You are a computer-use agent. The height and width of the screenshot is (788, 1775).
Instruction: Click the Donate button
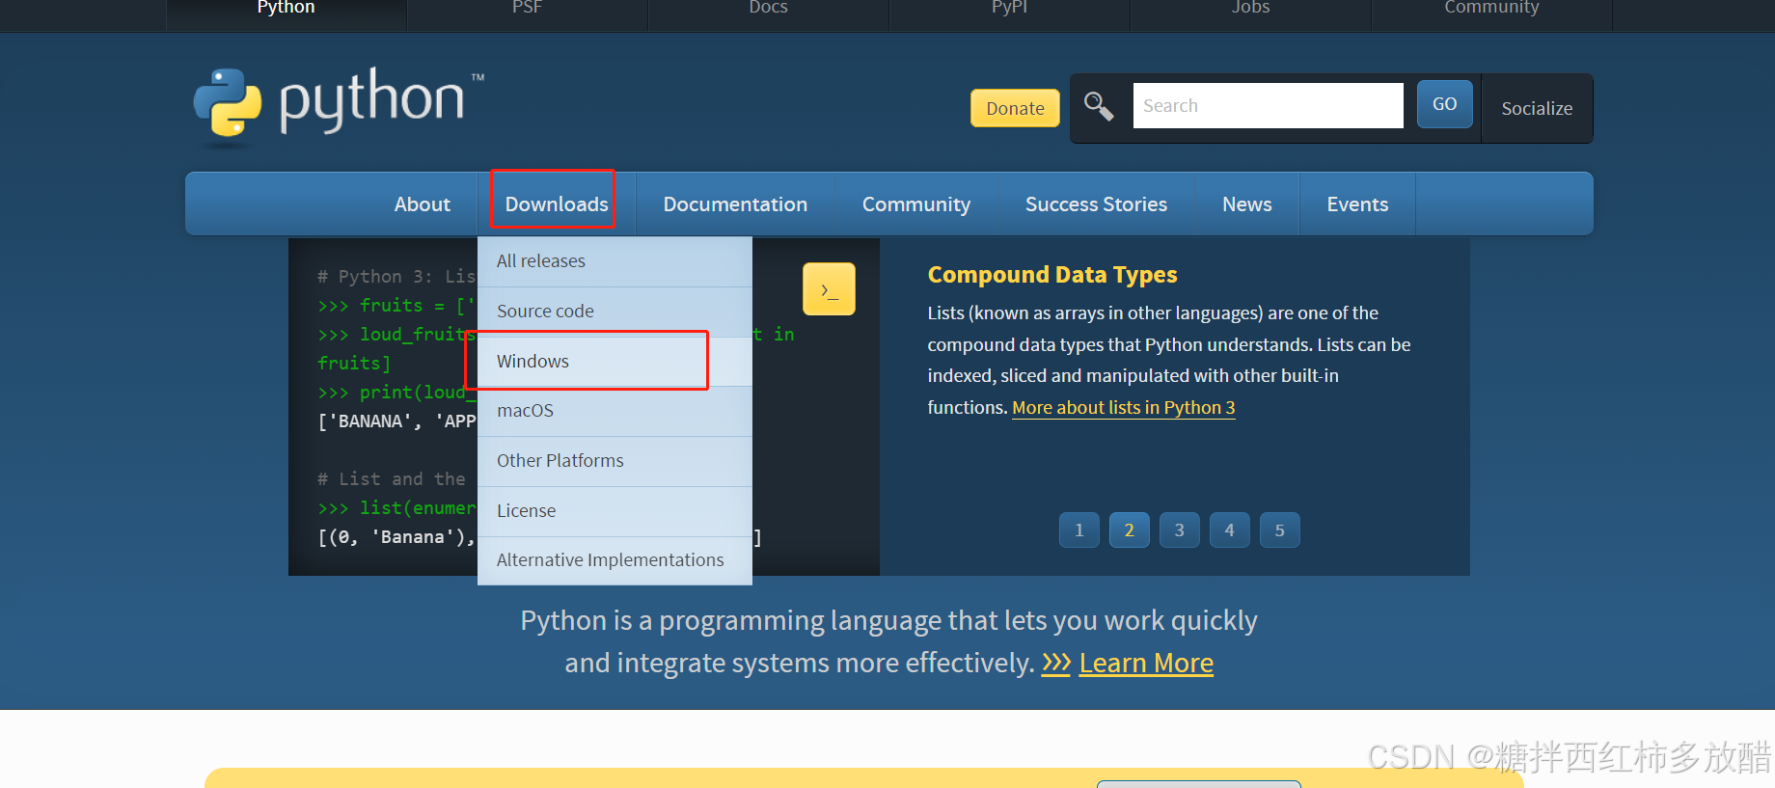(x=1015, y=108)
